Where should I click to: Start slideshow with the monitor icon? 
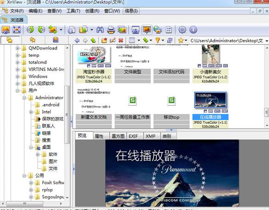click(147, 30)
